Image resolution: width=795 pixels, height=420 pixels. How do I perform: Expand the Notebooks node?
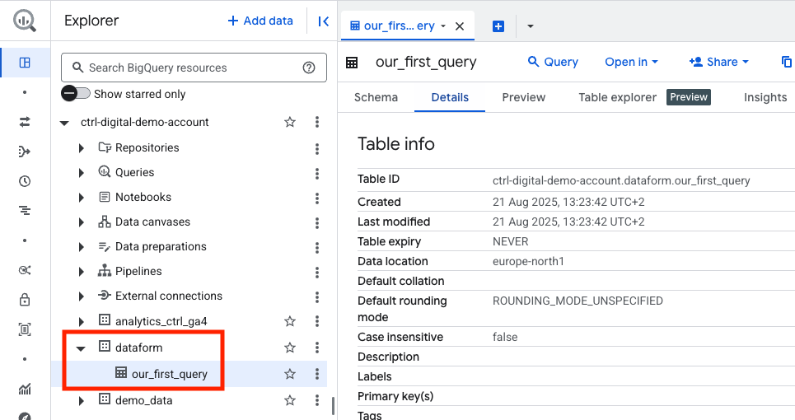coord(81,198)
